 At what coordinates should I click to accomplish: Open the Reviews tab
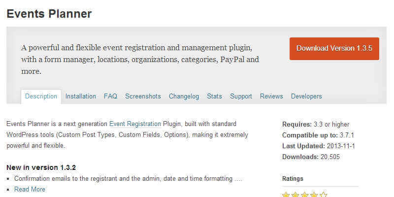[271, 96]
